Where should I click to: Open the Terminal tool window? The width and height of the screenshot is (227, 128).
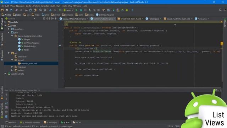pos(11,122)
